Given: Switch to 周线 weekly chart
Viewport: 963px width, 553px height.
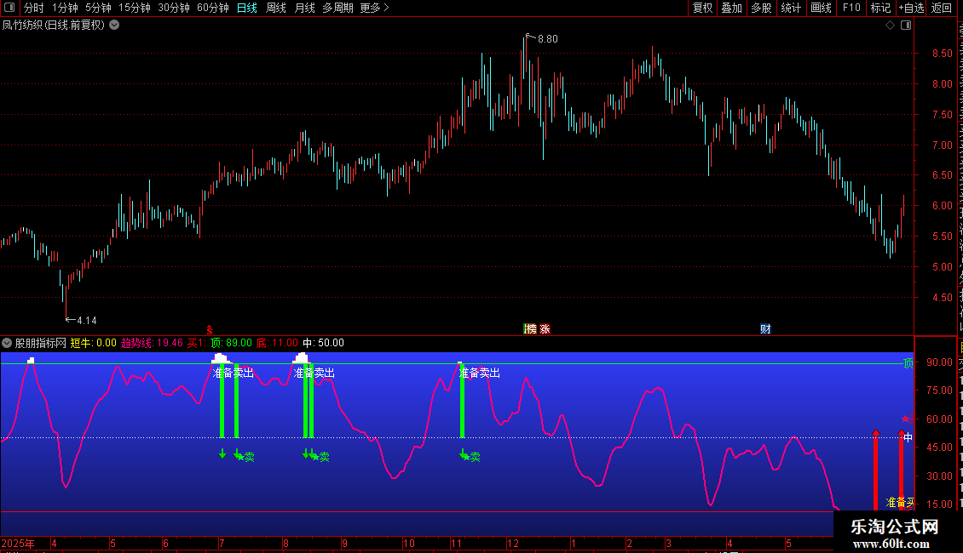Looking at the screenshot, I should click(276, 8).
